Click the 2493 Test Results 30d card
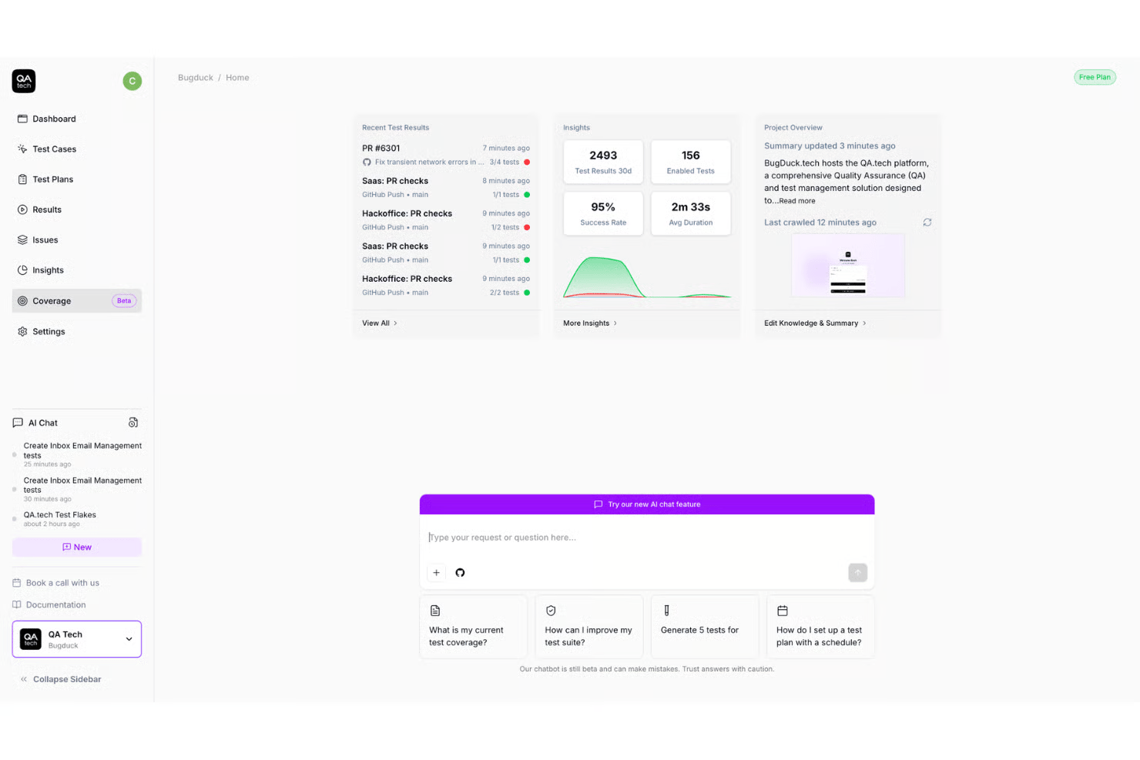Image resolution: width=1140 pixels, height=760 pixels. 603,162
